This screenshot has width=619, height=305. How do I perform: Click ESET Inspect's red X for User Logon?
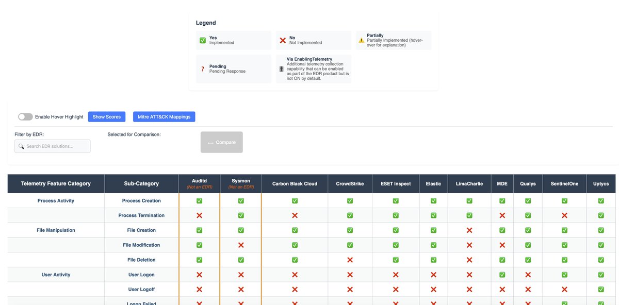click(396, 275)
